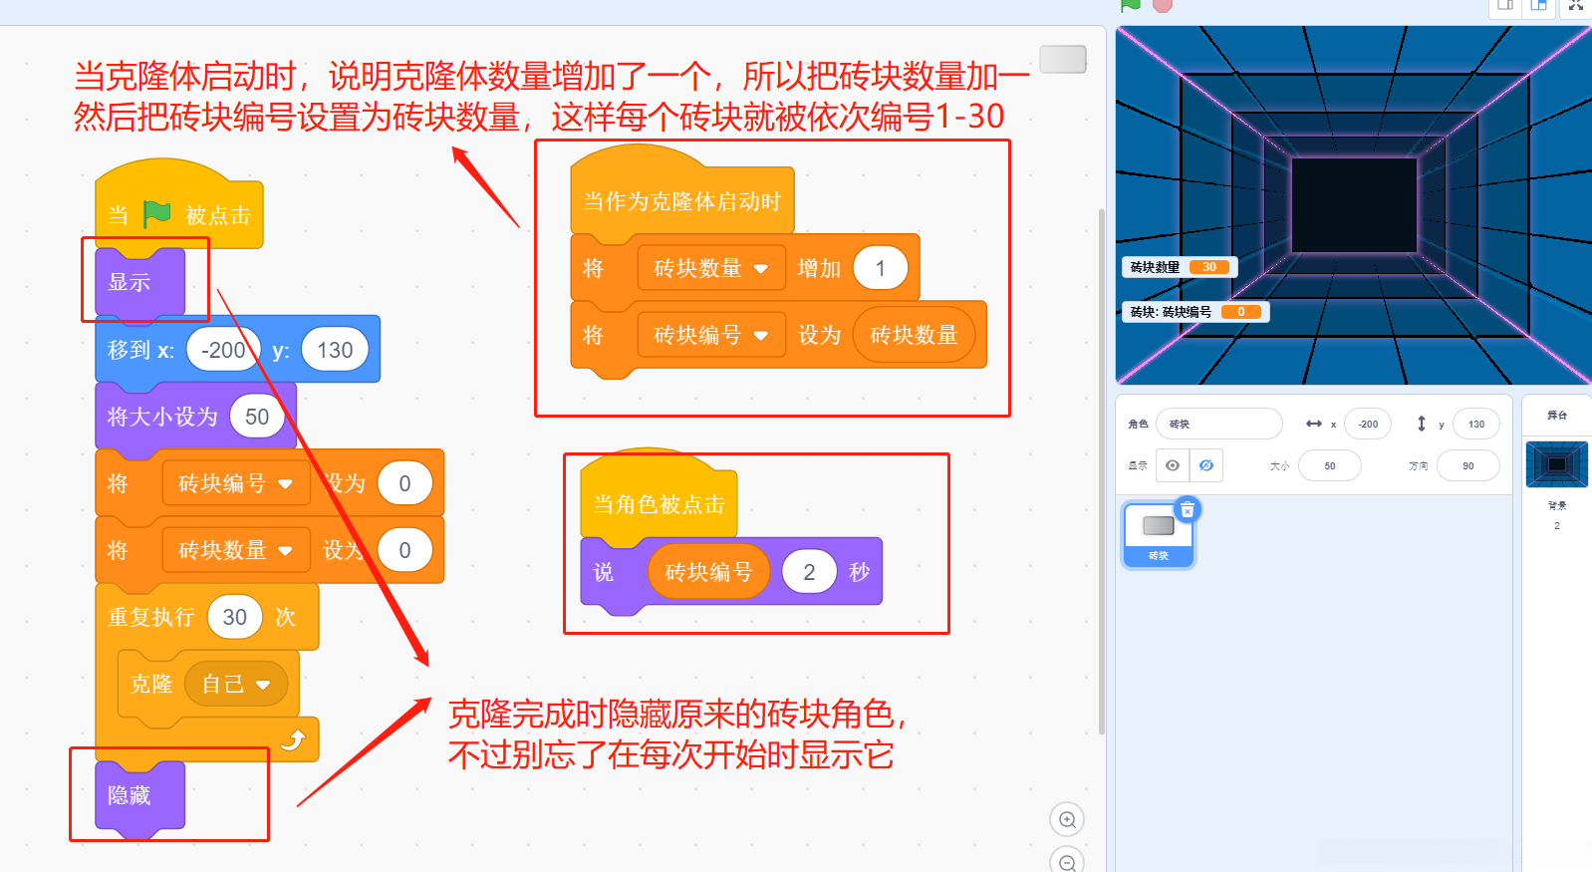Image resolution: width=1592 pixels, height=872 pixels.
Task: Show the sprite with eye icon
Action: 1173,465
